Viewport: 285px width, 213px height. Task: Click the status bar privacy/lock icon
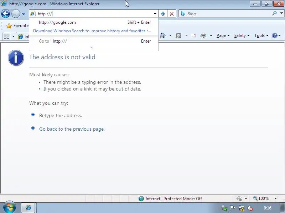(x=239, y=198)
